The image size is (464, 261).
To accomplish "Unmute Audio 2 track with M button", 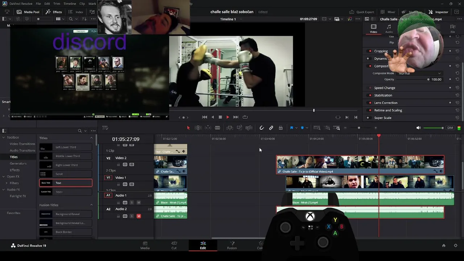I will pyautogui.click(x=138, y=216).
